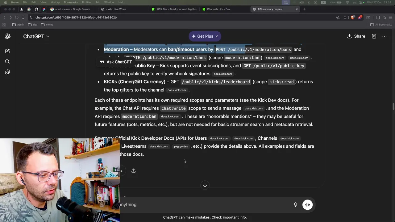Close the 'API summary request' tab
The width and height of the screenshot is (395, 222).
(297, 9)
